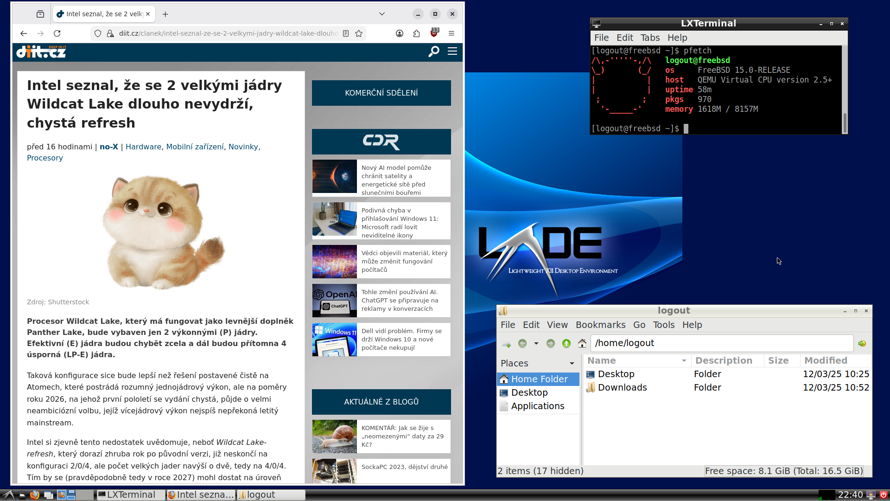The height and width of the screenshot is (501, 890).
Task: Open Firefox extensions puzzle icon
Action: pyautogui.click(x=416, y=33)
